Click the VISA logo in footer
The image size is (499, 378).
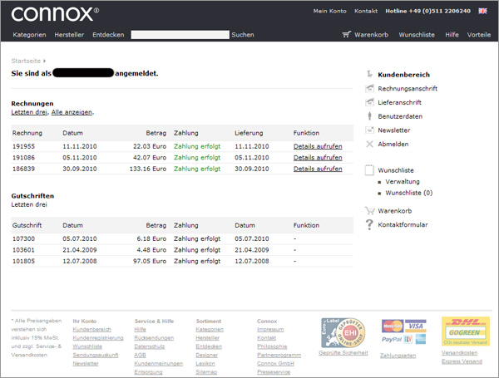(416, 326)
